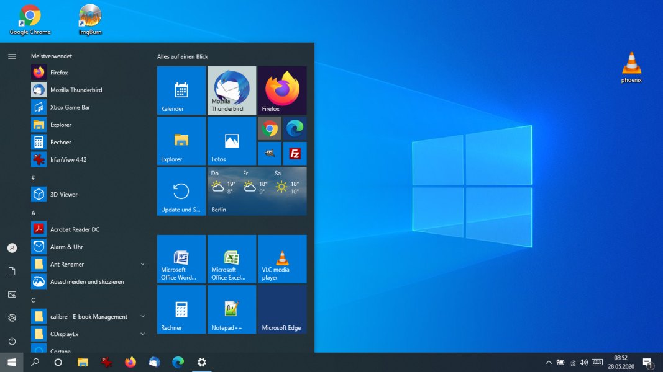Open Ausschneiden und skizzieren
663x372 pixels.
click(88, 281)
